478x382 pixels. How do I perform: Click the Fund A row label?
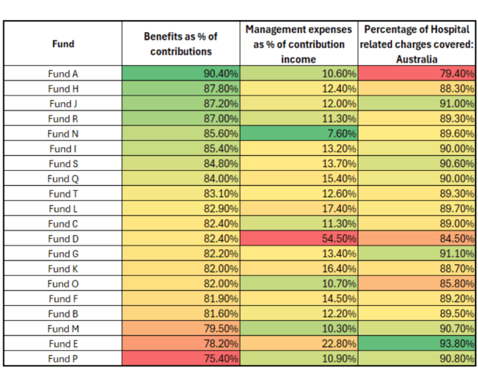[63, 73]
